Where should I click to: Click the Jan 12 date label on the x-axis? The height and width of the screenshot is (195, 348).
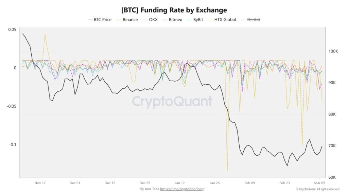coord(180,182)
